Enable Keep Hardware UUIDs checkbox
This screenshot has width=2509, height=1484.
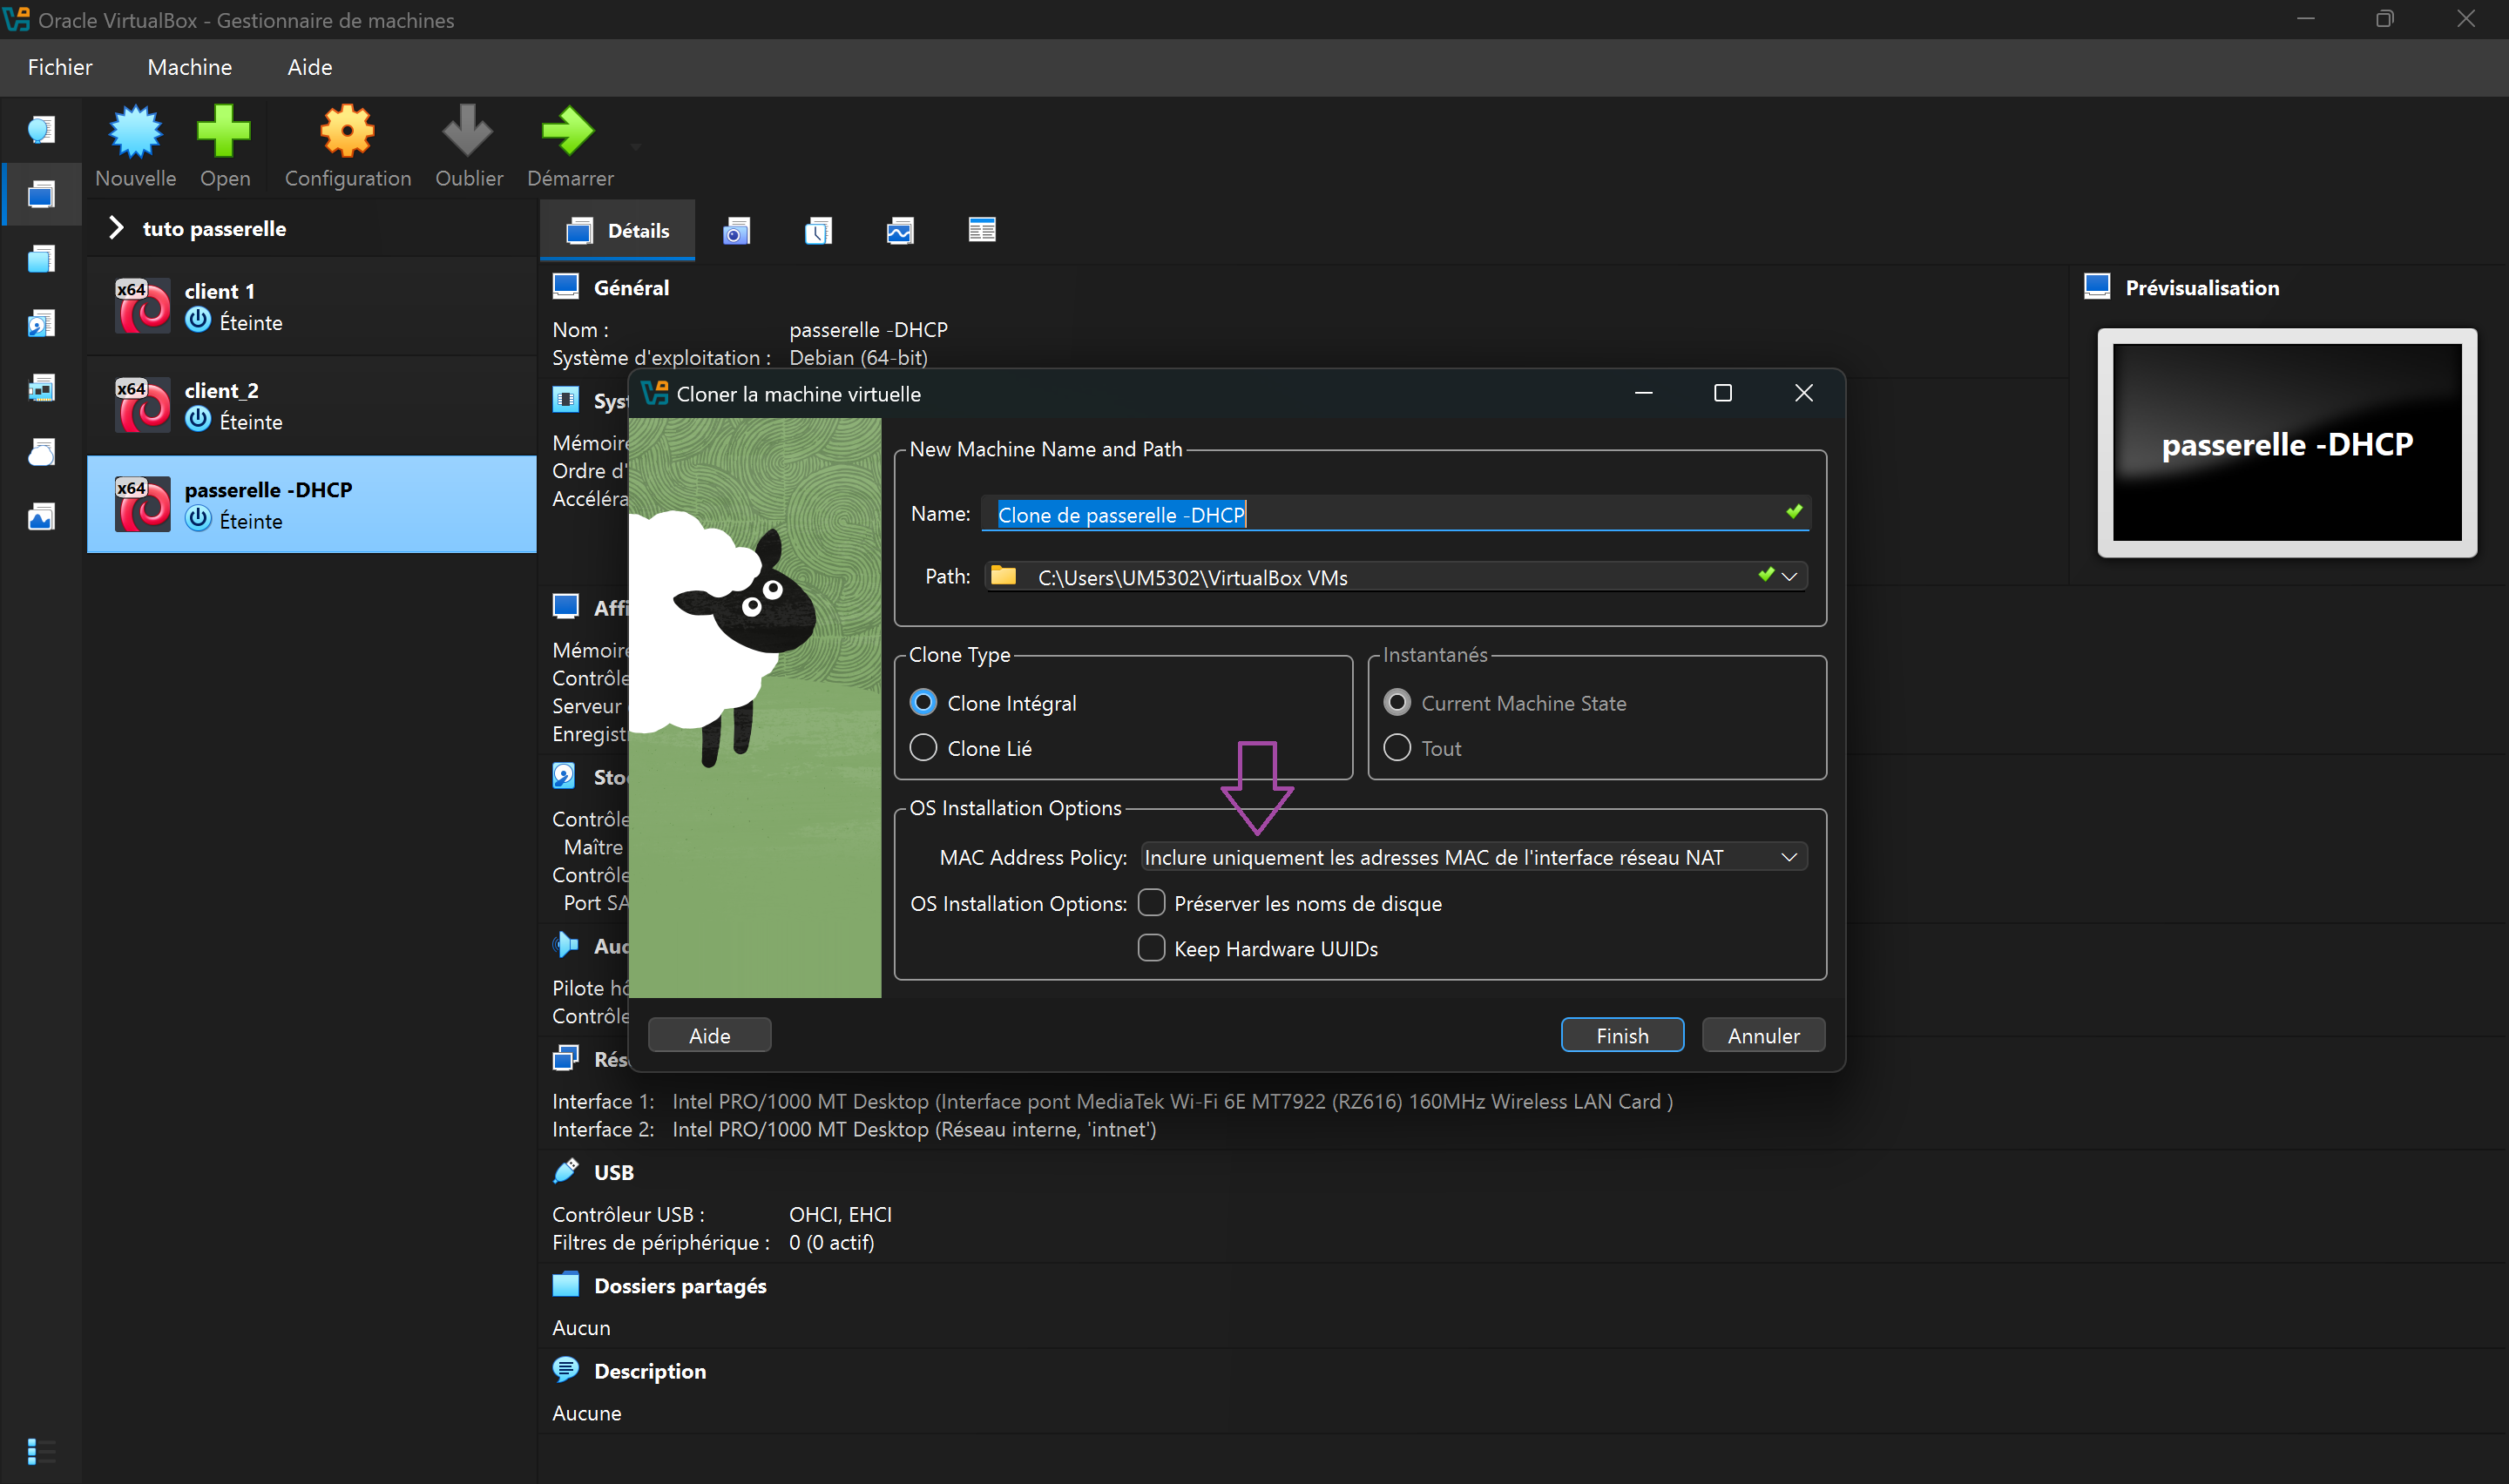pyautogui.click(x=1151, y=948)
